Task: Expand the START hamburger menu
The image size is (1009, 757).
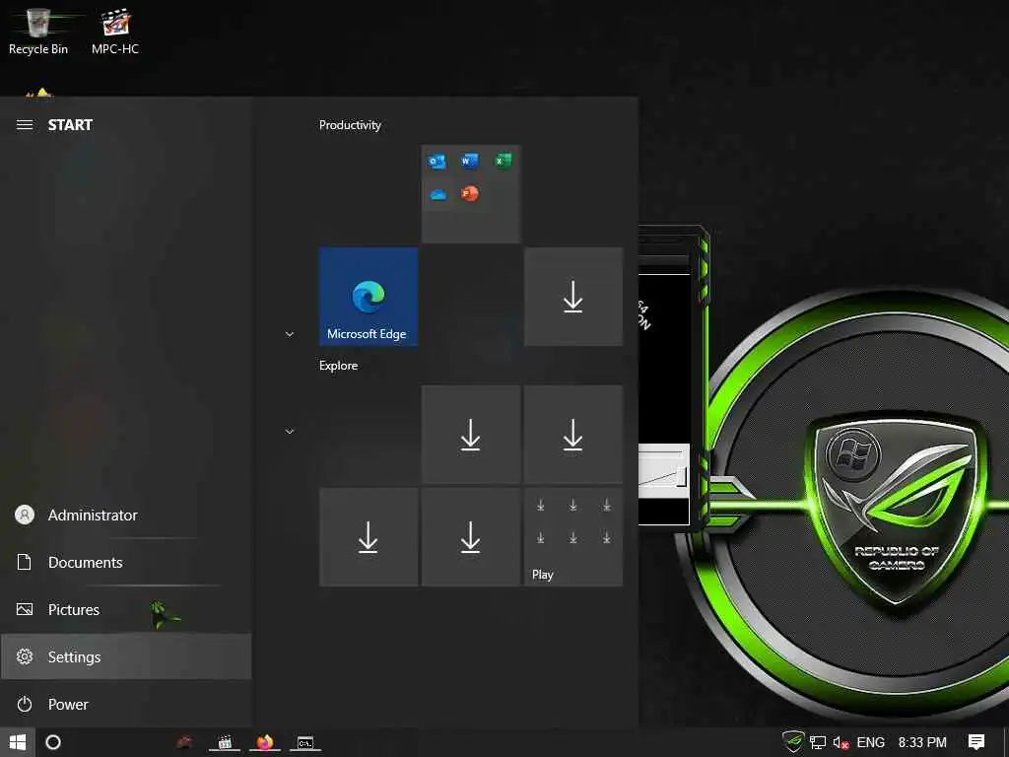Action: coord(25,125)
